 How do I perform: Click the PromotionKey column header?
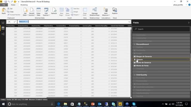(74, 26)
